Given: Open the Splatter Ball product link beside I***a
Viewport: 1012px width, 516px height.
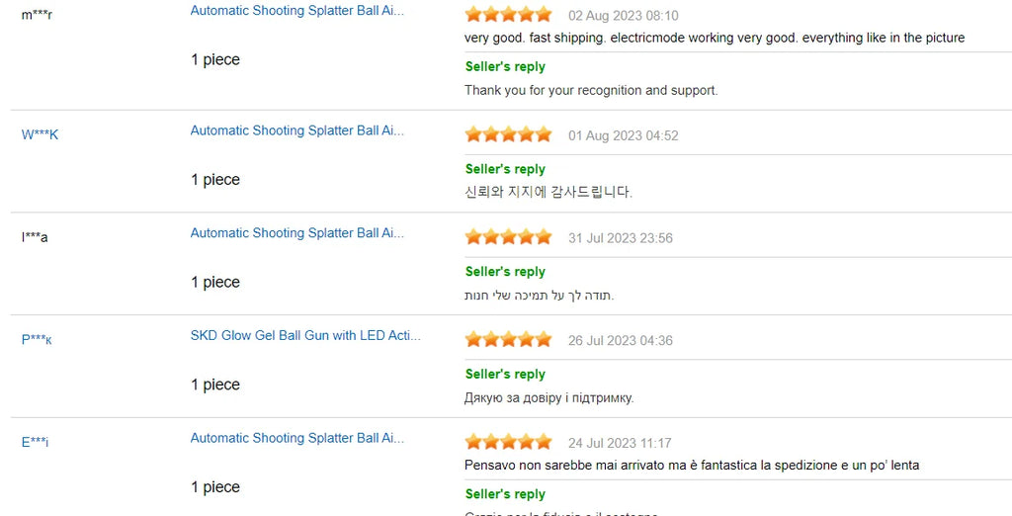Looking at the screenshot, I should pyautogui.click(x=296, y=233).
